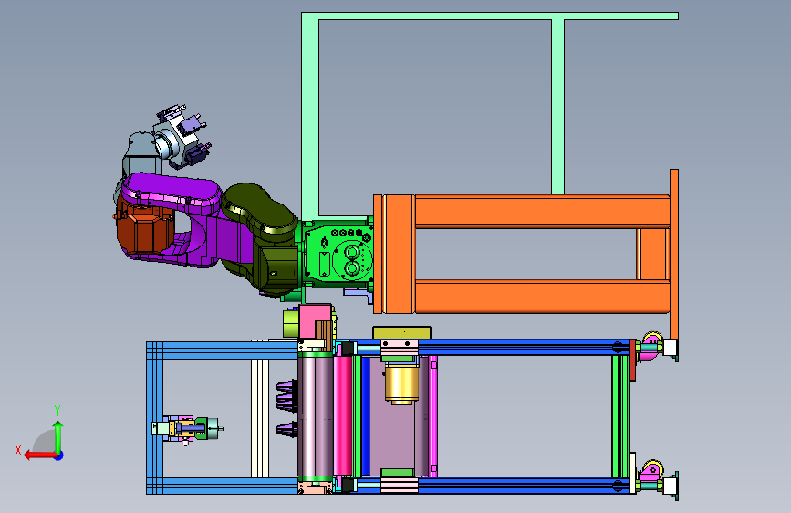Viewport: 791px width, 513px height.
Task: Select the hot pink roller on conveyor
Action: click(342, 415)
